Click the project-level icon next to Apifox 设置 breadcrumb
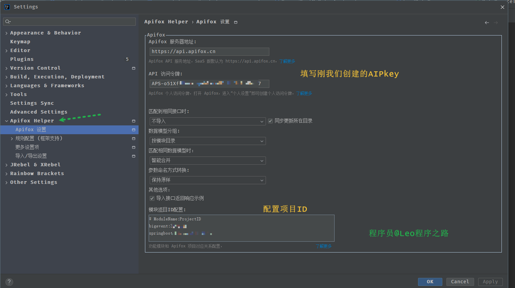Image resolution: width=515 pixels, height=288 pixels. 236,22
